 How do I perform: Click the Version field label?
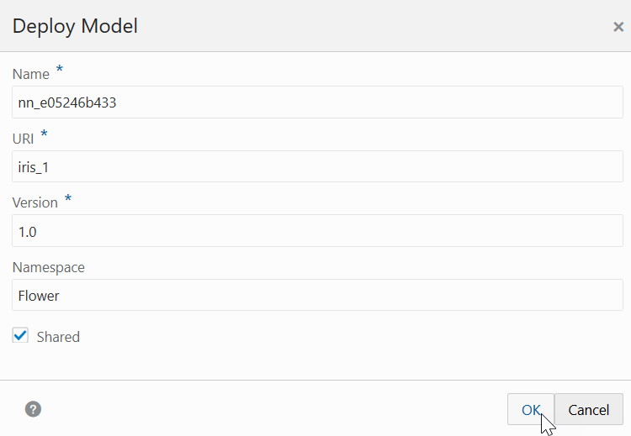pos(35,202)
